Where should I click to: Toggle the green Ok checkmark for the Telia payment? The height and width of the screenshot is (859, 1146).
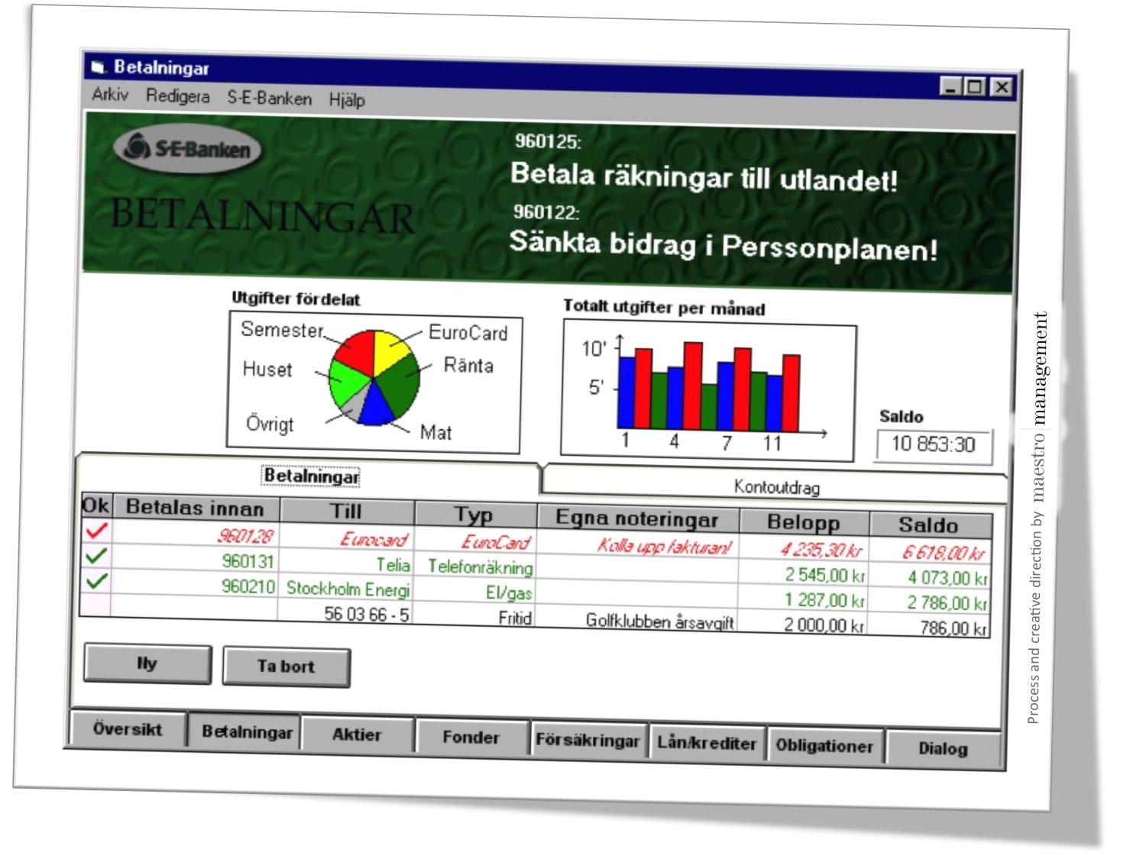coord(97,555)
